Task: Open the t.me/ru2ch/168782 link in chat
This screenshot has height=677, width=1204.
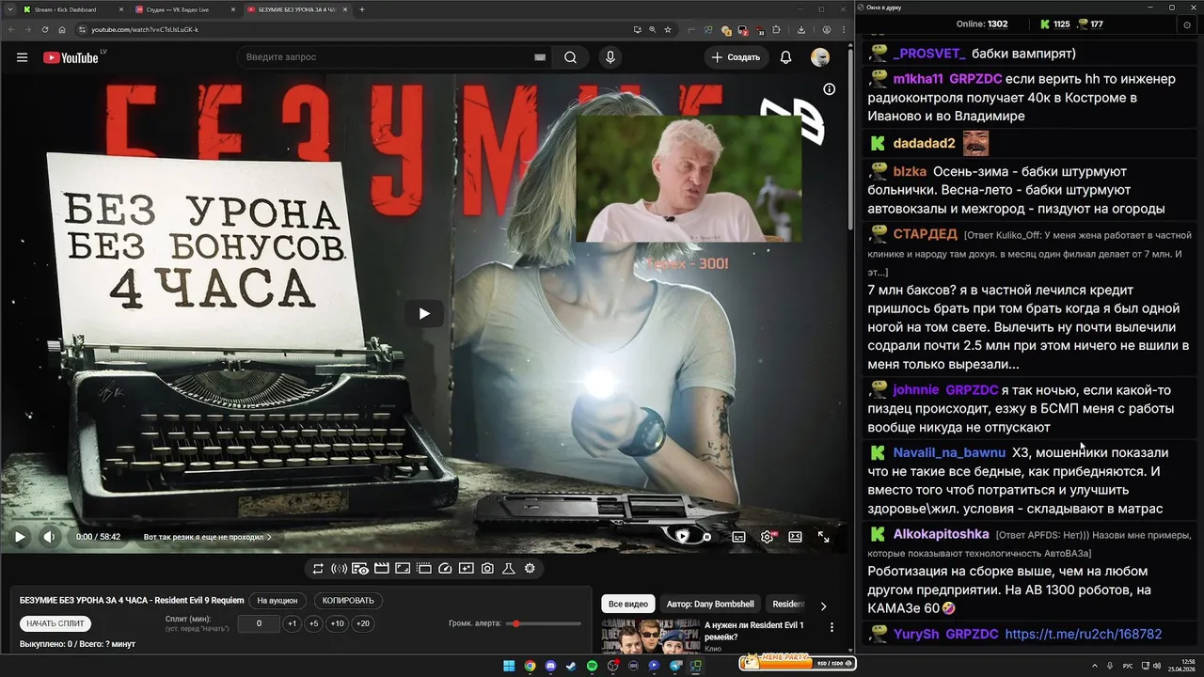Action: (x=1083, y=635)
